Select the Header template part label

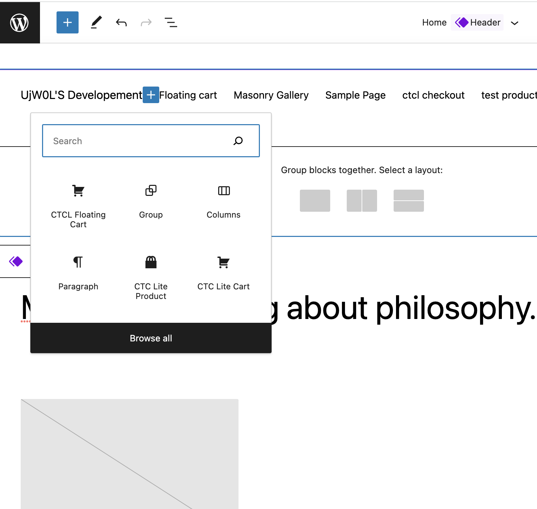coord(477,22)
